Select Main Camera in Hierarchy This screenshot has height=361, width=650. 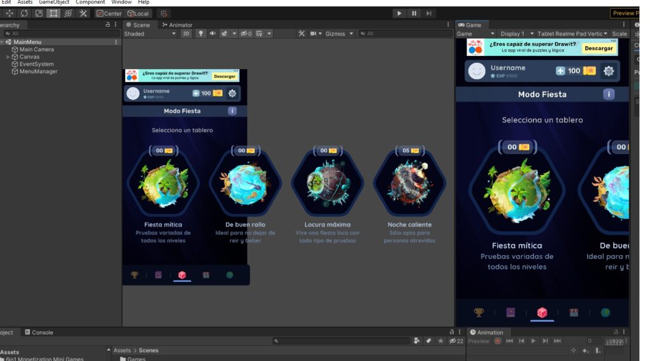click(x=36, y=49)
